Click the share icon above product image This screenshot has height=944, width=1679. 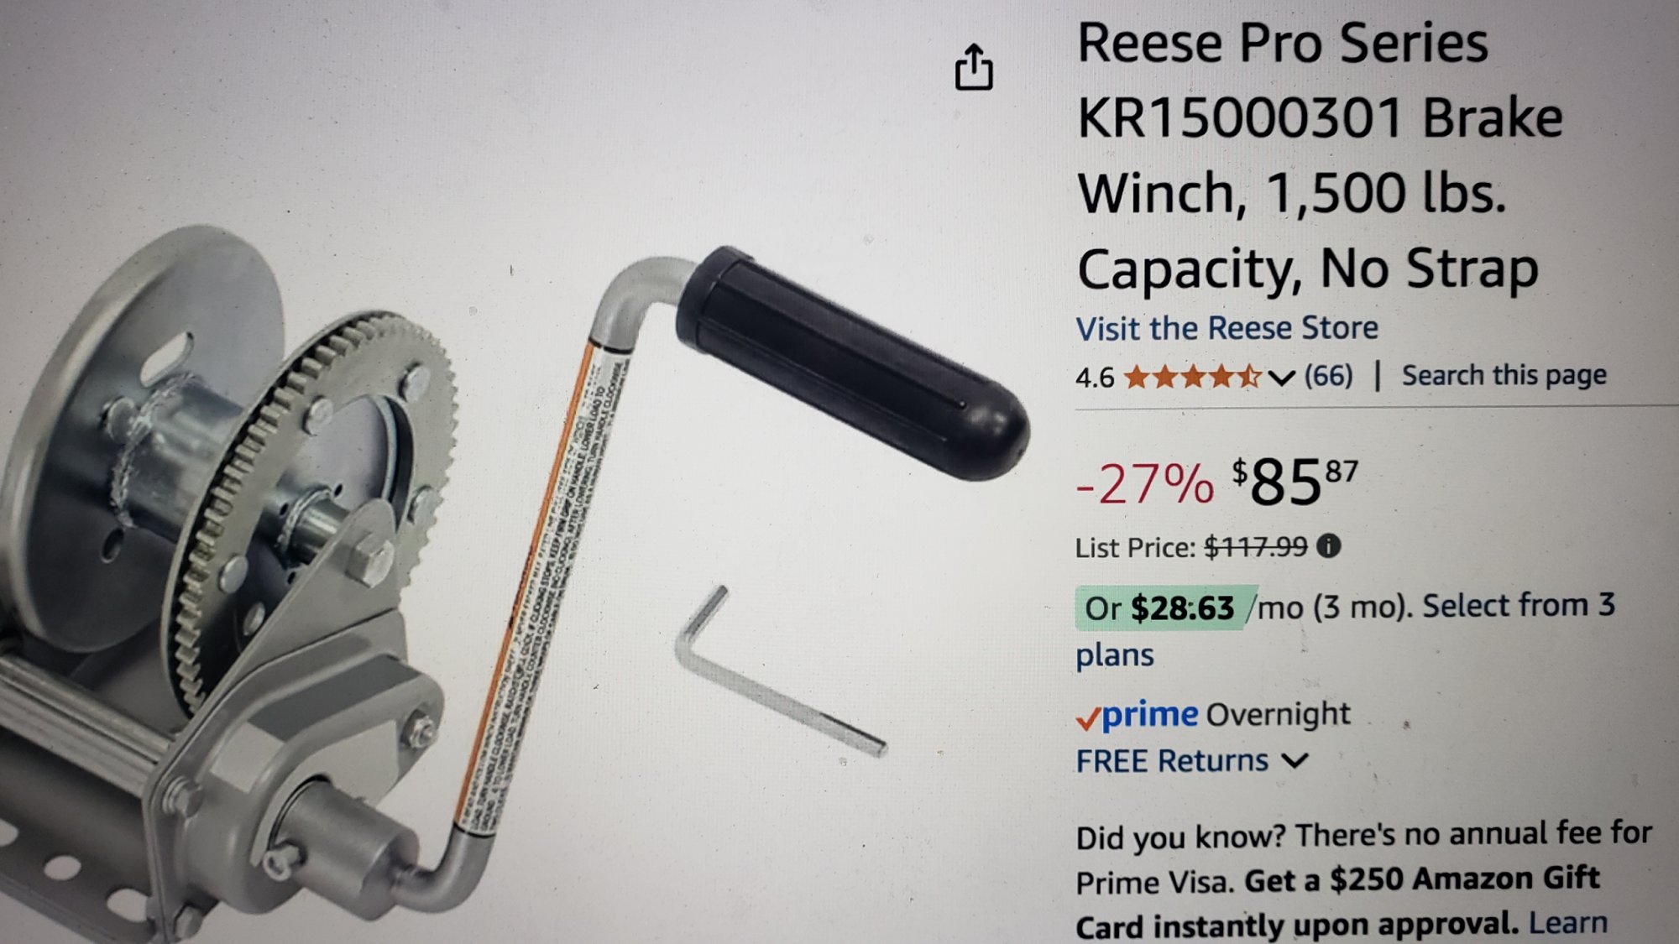click(x=974, y=66)
